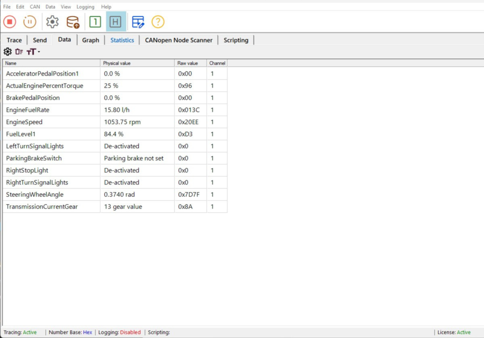
Task: Toggle the hexadecimal H number base button
Action: tap(116, 22)
